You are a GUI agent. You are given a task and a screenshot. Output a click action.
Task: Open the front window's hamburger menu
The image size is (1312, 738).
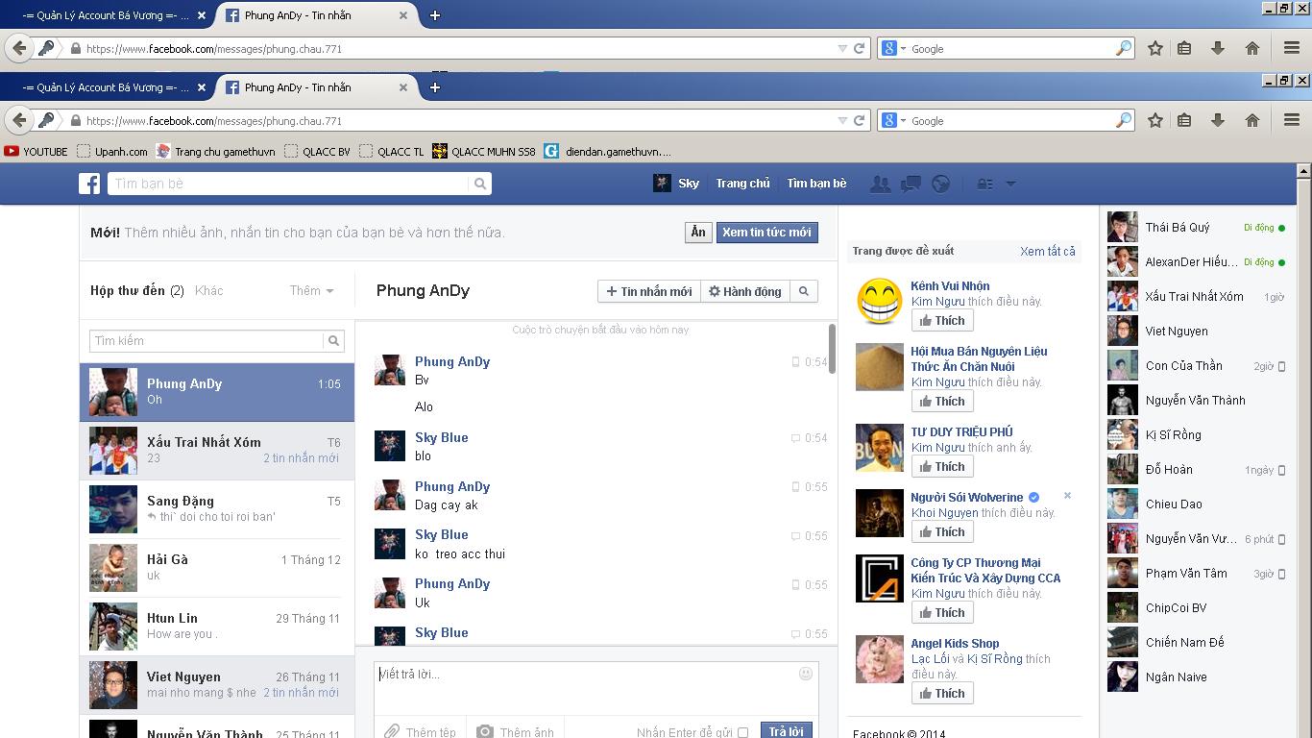pos(1292,120)
